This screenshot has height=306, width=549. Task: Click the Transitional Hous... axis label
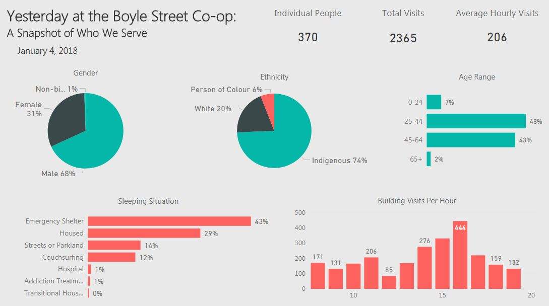[x=54, y=293]
